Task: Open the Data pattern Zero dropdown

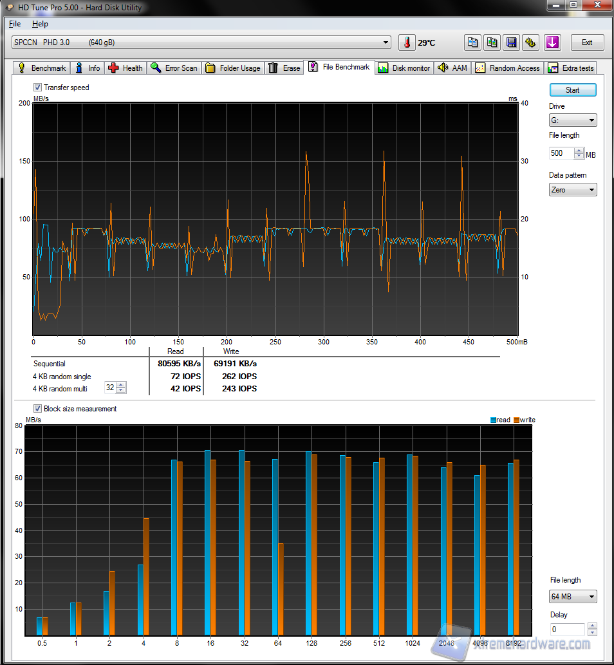Action: (x=573, y=190)
